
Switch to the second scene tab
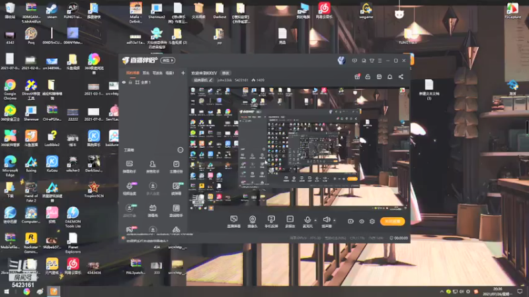(145, 73)
